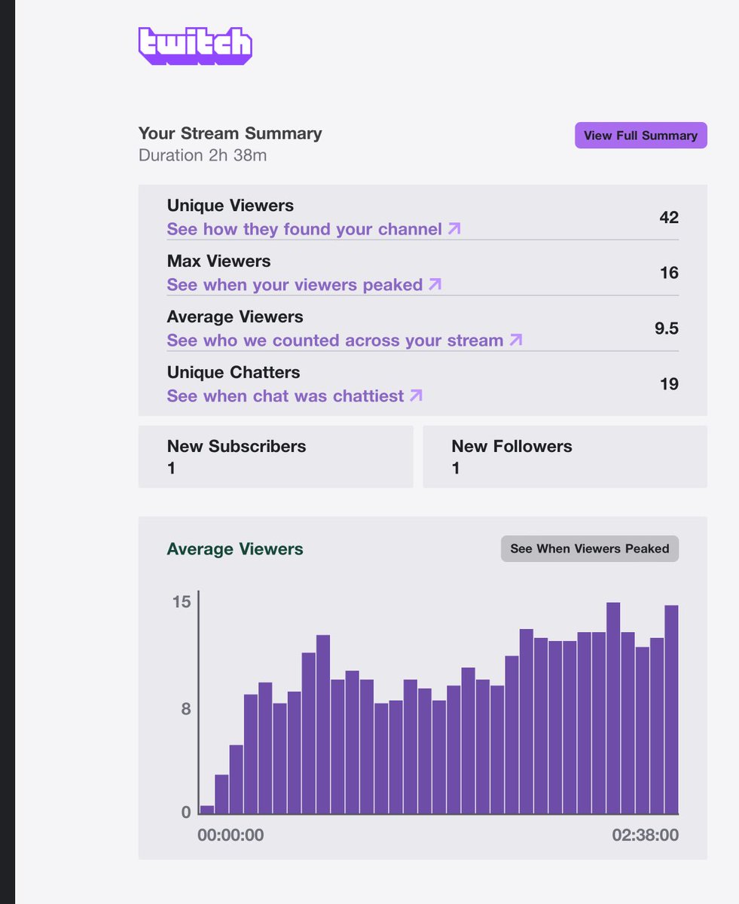Select the Unique Viewers value 42

pyautogui.click(x=669, y=218)
